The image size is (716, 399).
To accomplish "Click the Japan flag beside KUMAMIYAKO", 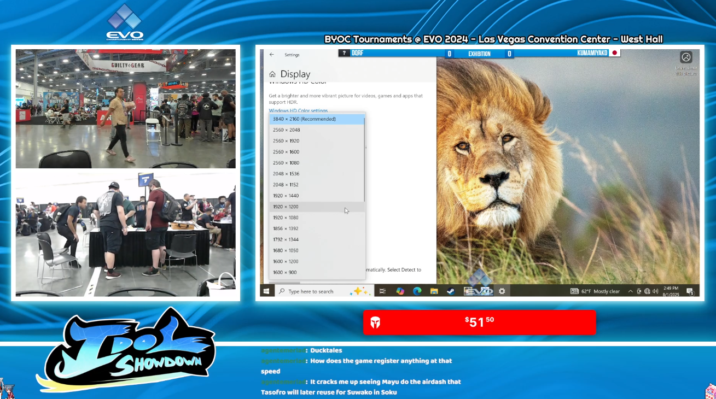I will [615, 54].
